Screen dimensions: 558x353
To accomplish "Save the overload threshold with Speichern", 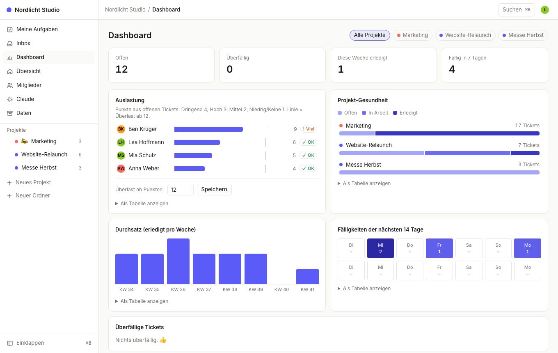I will [x=214, y=190].
